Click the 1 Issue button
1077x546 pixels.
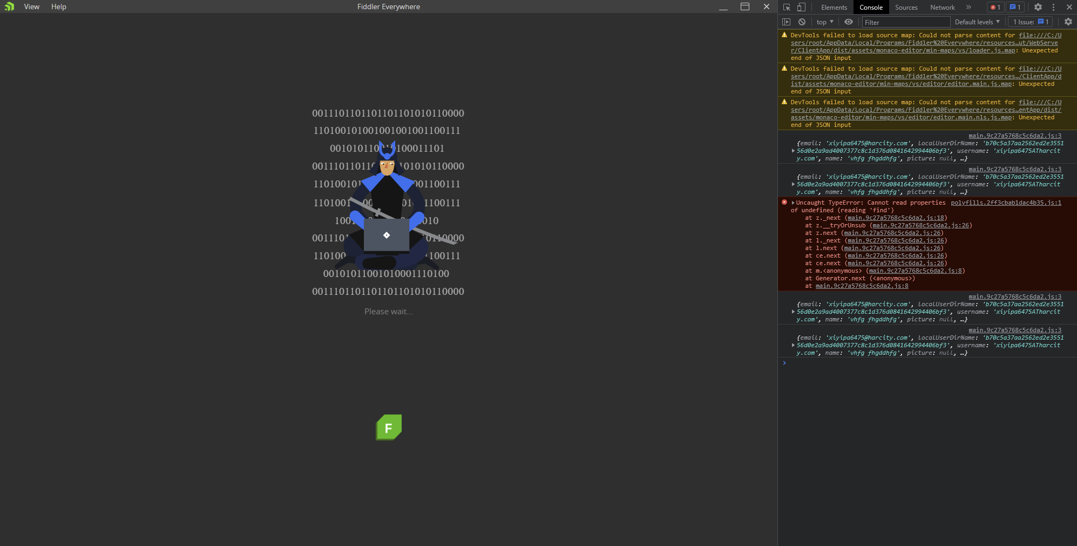point(1031,22)
